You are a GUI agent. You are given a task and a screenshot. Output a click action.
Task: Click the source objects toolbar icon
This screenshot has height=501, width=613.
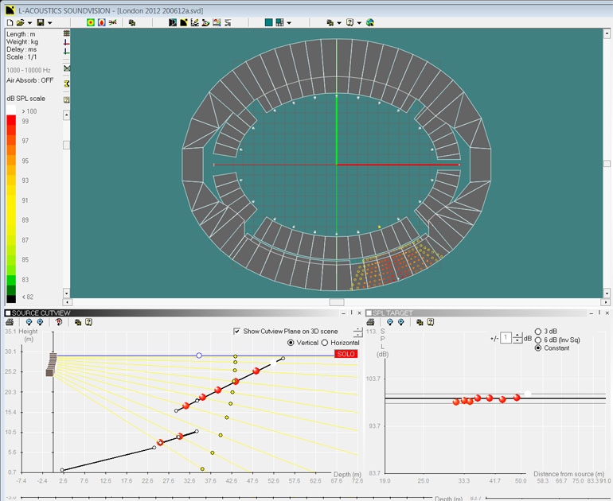(x=205, y=22)
